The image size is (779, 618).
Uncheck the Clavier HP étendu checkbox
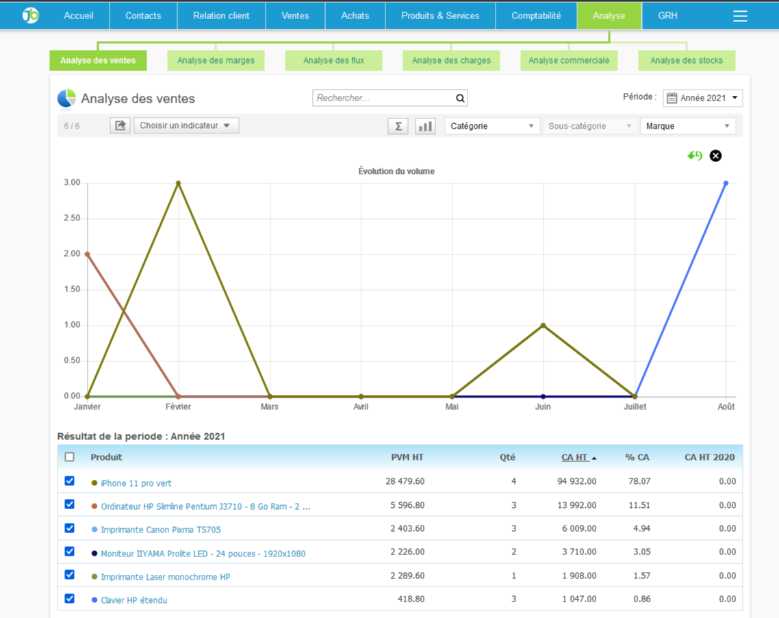coord(69,599)
